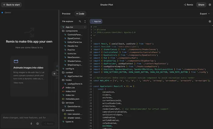Click the clapperboard video icon on card
This screenshot has width=213, height=129.
16,61
